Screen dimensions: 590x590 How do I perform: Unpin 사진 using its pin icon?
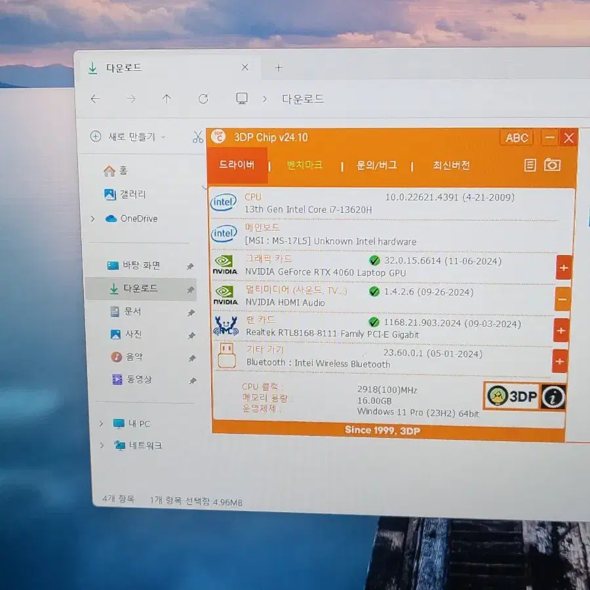pos(191,335)
